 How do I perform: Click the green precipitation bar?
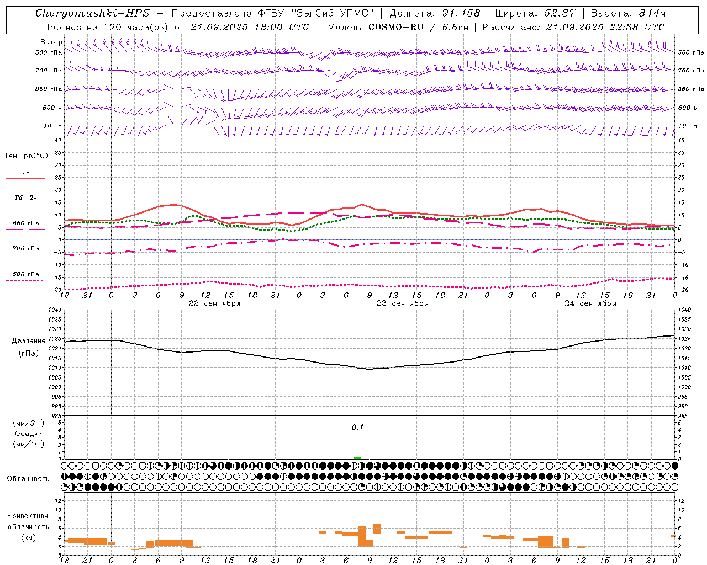pyautogui.click(x=357, y=458)
